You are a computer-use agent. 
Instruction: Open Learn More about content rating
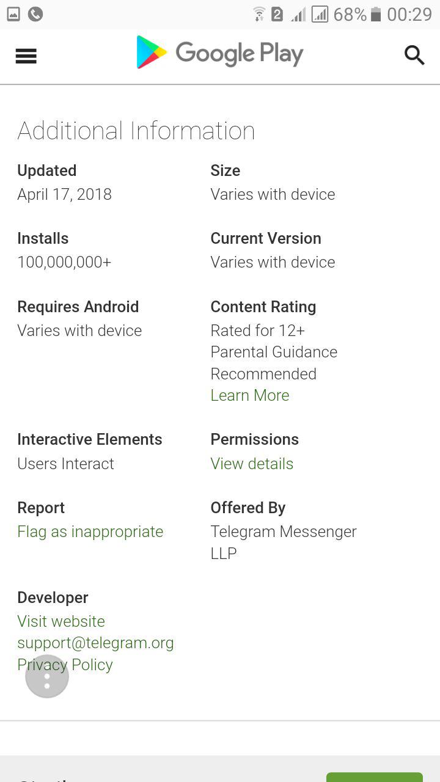click(250, 395)
